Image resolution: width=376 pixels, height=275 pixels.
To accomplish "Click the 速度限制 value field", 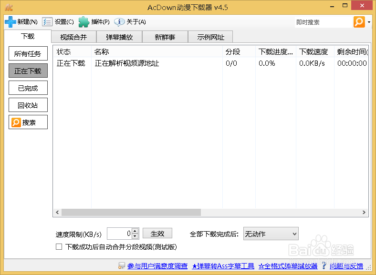I will click(119, 234).
